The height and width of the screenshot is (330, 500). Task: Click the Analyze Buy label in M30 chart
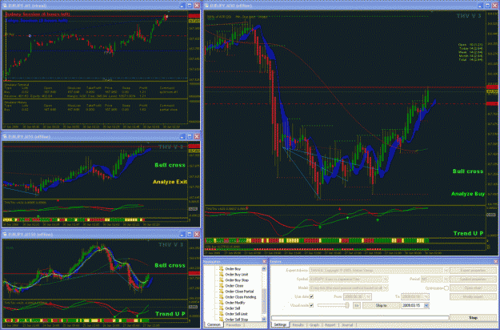468,194
